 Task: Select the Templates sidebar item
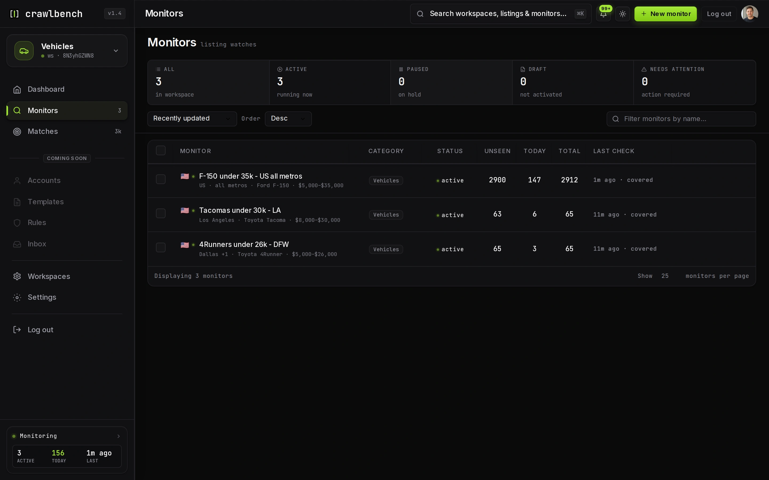coord(67,202)
